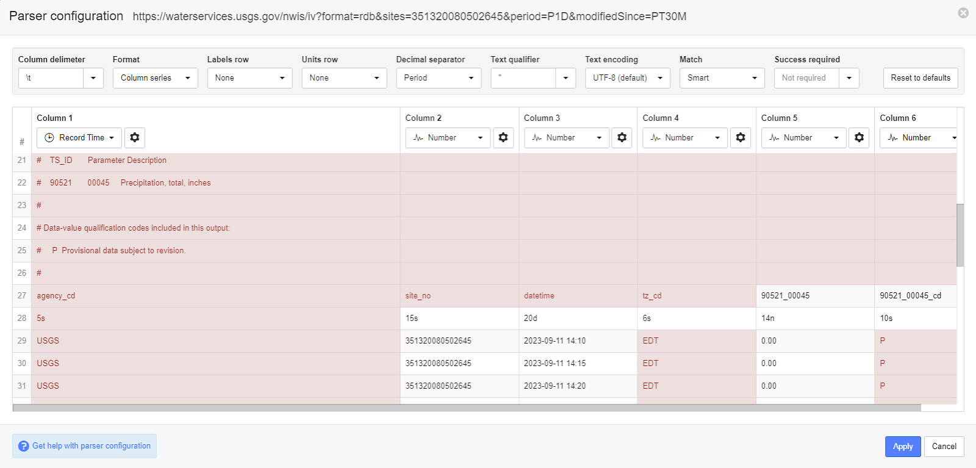
Task: Click the 14n cell in row 28
Action: click(815, 319)
